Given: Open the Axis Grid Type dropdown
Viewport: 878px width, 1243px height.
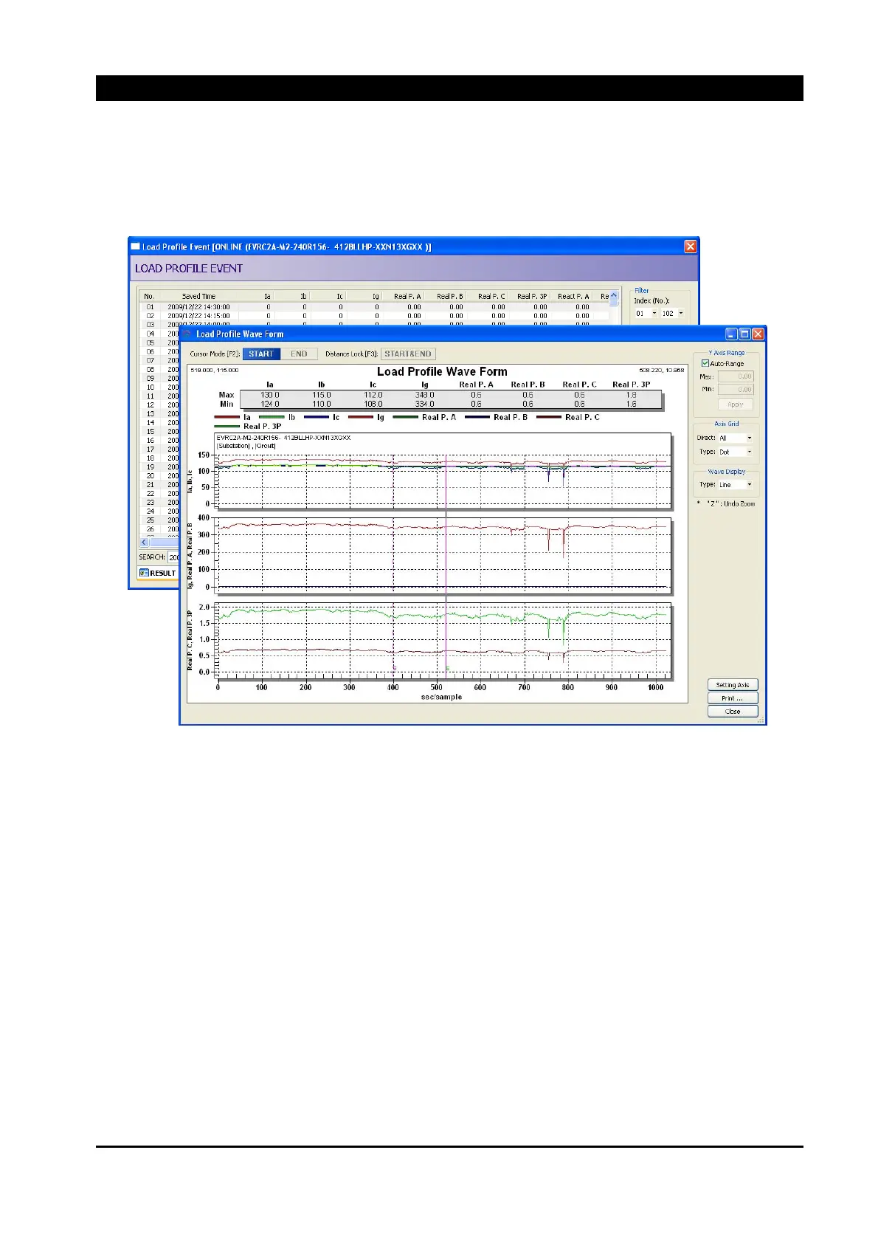Looking at the screenshot, I should [736, 452].
